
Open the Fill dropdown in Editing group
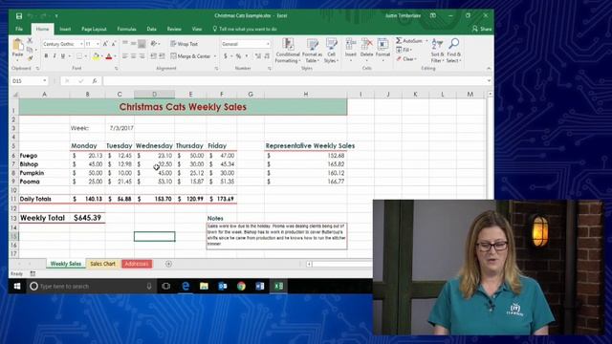(404, 50)
